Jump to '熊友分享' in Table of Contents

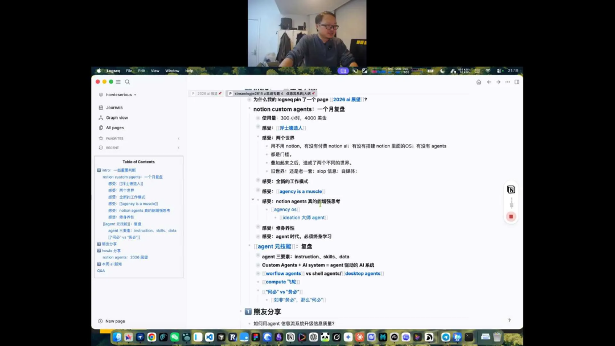tap(109, 244)
